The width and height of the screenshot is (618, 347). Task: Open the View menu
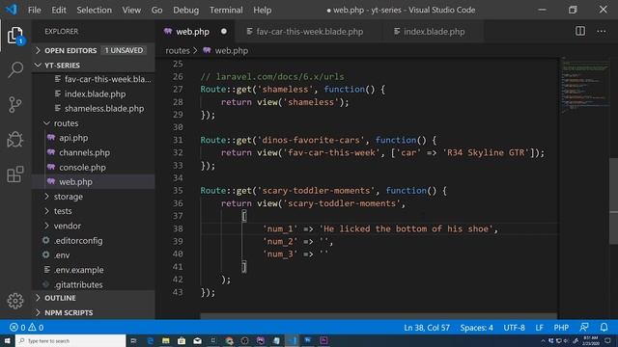coord(131,10)
